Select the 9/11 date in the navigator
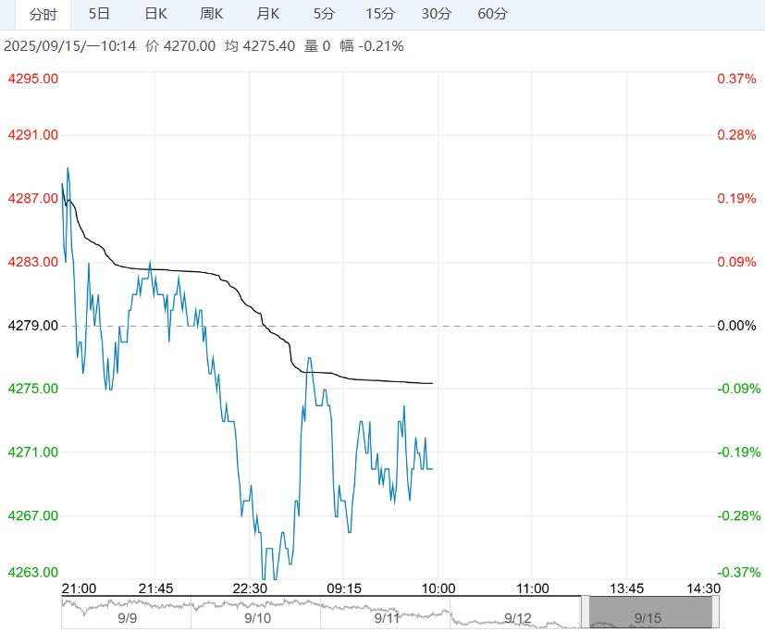This screenshot has width=765, height=632. point(387,618)
